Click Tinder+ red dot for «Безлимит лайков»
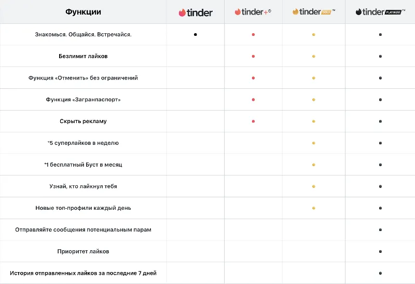415x284 pixels. (x=253, y=56)
